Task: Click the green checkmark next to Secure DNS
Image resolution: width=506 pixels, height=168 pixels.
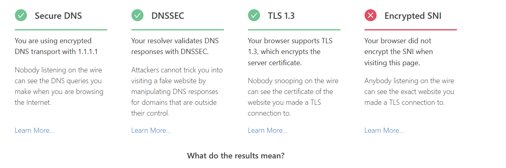Action: [x=21, y=16]
